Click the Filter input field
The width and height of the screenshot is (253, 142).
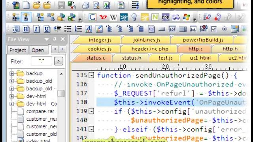[42, 61]
